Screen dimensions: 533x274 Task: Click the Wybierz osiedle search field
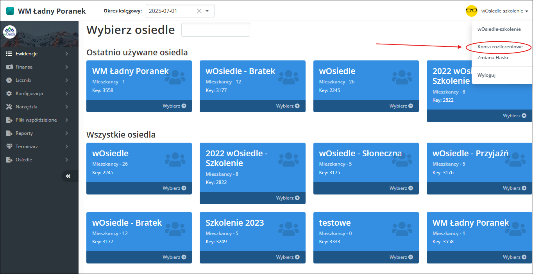[215, 30]
